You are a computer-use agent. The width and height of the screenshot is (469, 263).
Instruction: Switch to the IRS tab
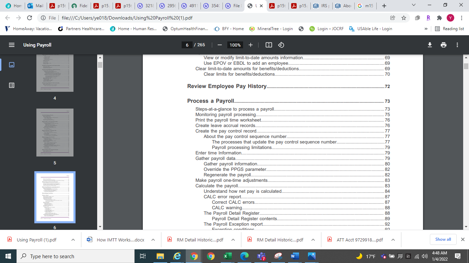tap(320, 6)
